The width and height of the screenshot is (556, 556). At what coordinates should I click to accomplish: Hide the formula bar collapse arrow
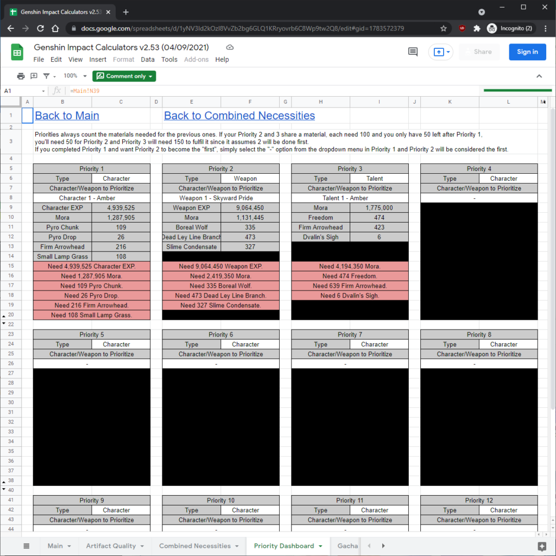(539, 77)
